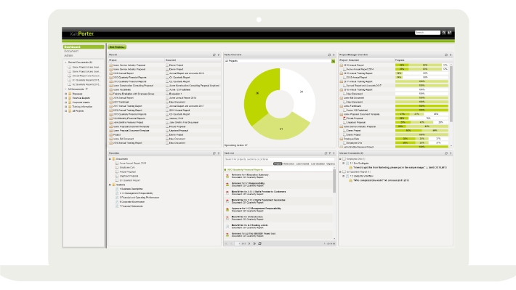516x290 pixels.
Task: Click the Project Manager Overview refresh icon
Action: click(x=446, y=55)
